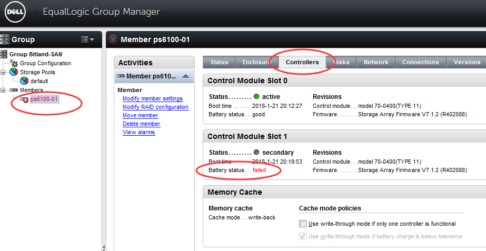
Task: Click Modify RAID configuration link
Action: 155,107
